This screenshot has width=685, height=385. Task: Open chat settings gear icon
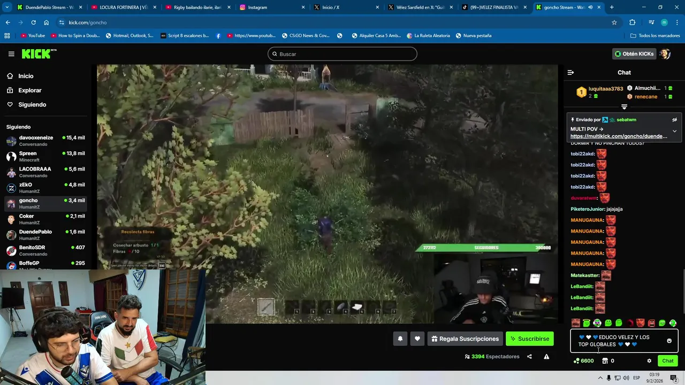[x=649, y=361]
